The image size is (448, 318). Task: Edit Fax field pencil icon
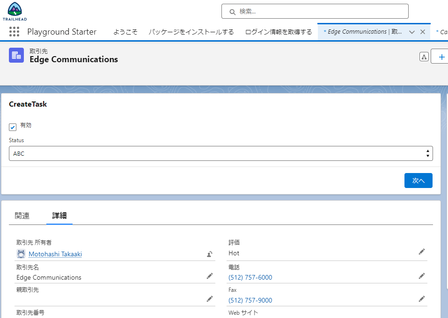click(x=422, y=299)
